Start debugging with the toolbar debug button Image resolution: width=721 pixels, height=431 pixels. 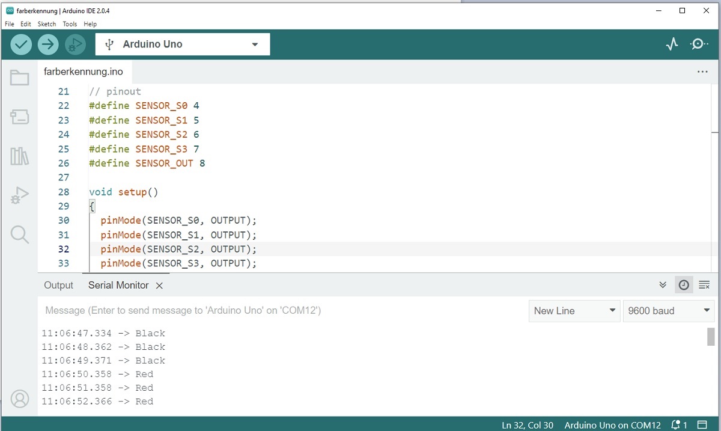tap(75, 44)
